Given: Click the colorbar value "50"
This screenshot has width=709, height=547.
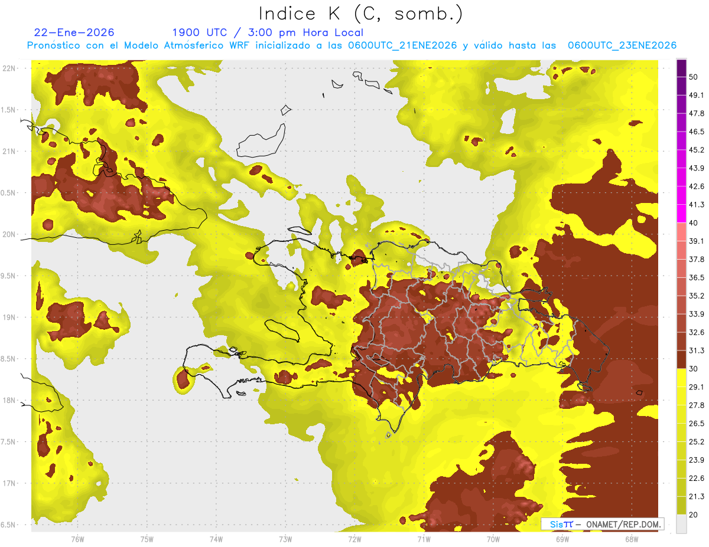Looking at the screenshot, I should click(694, 77).
